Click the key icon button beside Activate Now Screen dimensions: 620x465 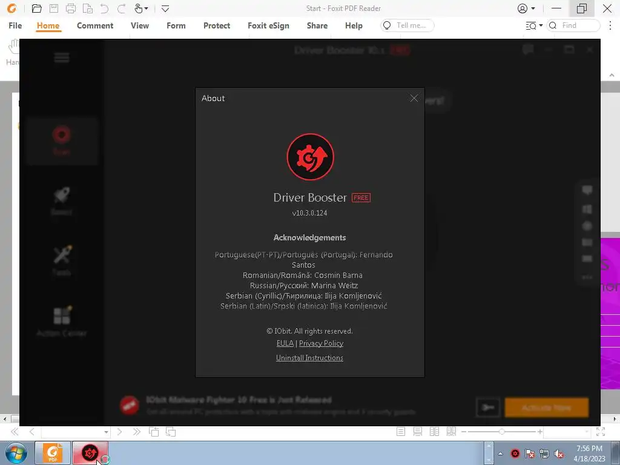488,407
